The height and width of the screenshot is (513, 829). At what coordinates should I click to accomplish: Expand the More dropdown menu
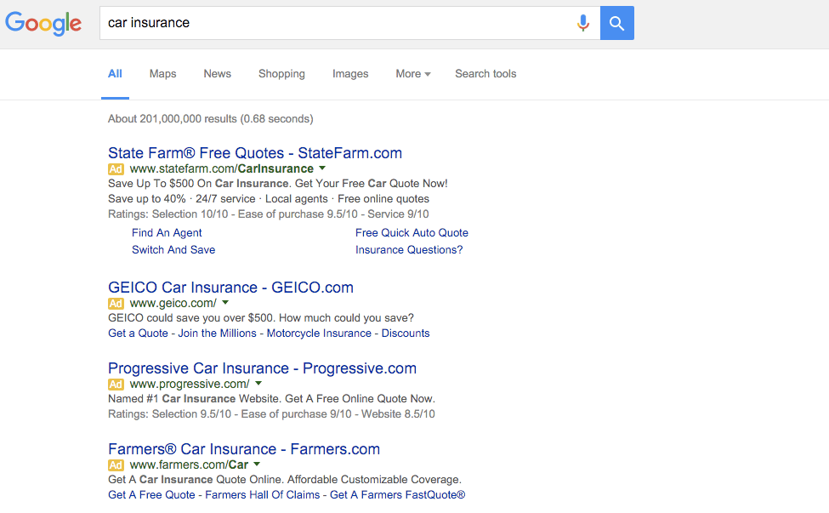tap(413, 74)
